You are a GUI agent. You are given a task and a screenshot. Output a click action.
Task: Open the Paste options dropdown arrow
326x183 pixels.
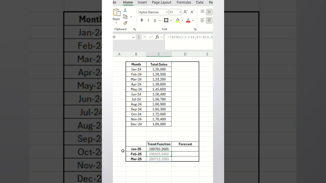tap(116, 23)
